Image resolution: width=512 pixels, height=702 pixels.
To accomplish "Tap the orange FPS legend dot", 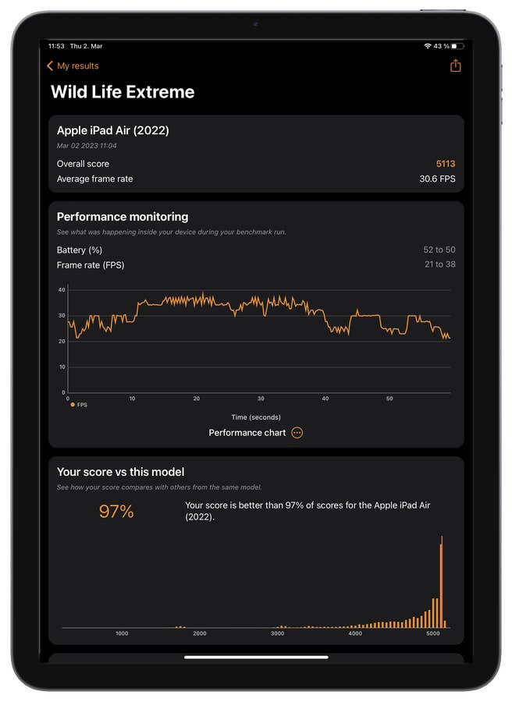I will click(73, 405).
